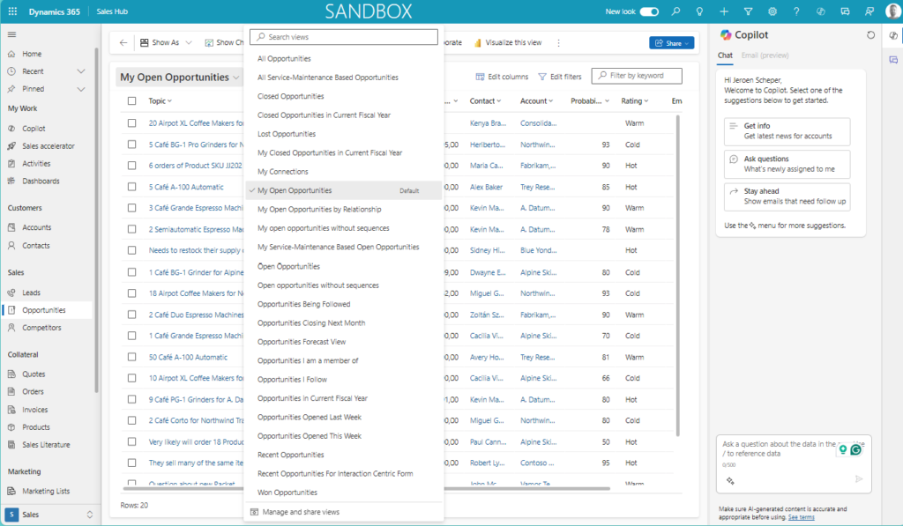The image size is (903, 526).
Task: Click the help question mark icon
Action: [x=796, y=11]
